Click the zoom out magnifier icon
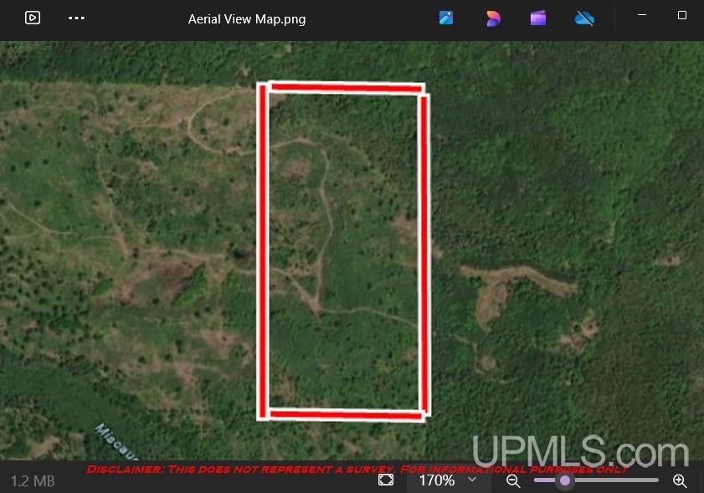 pos(513,481)
